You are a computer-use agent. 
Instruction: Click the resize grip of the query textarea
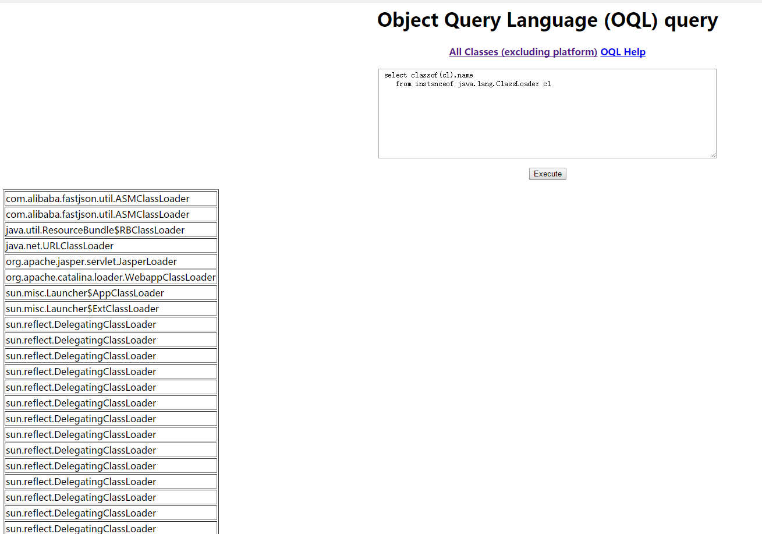tap(713, 155)
